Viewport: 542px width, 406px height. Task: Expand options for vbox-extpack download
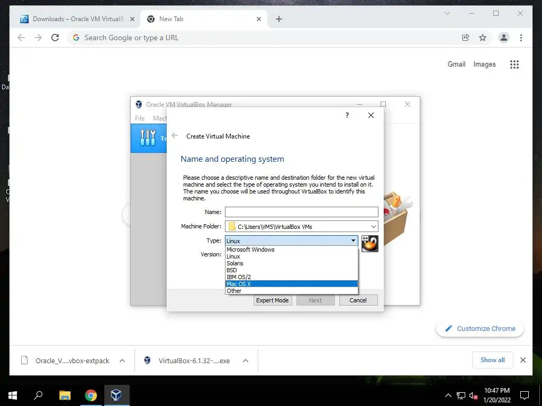point(122,361)
